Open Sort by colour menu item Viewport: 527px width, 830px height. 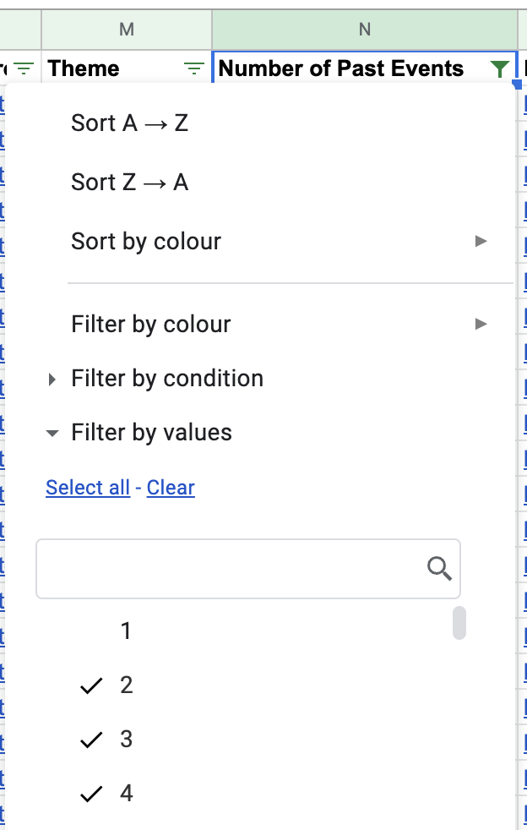[x=146, y=242]
